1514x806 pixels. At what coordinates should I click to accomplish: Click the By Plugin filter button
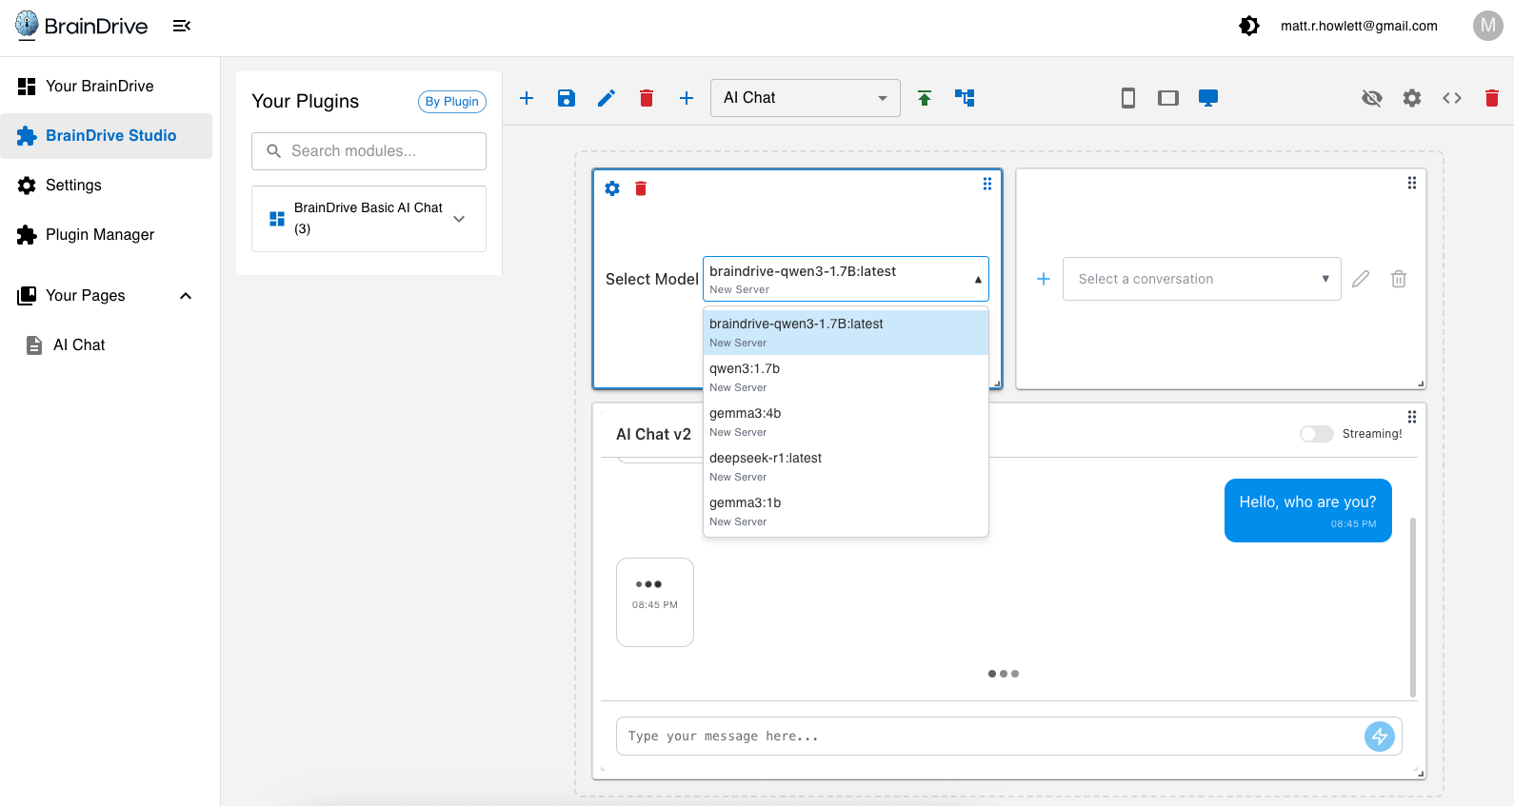(452, 102)
